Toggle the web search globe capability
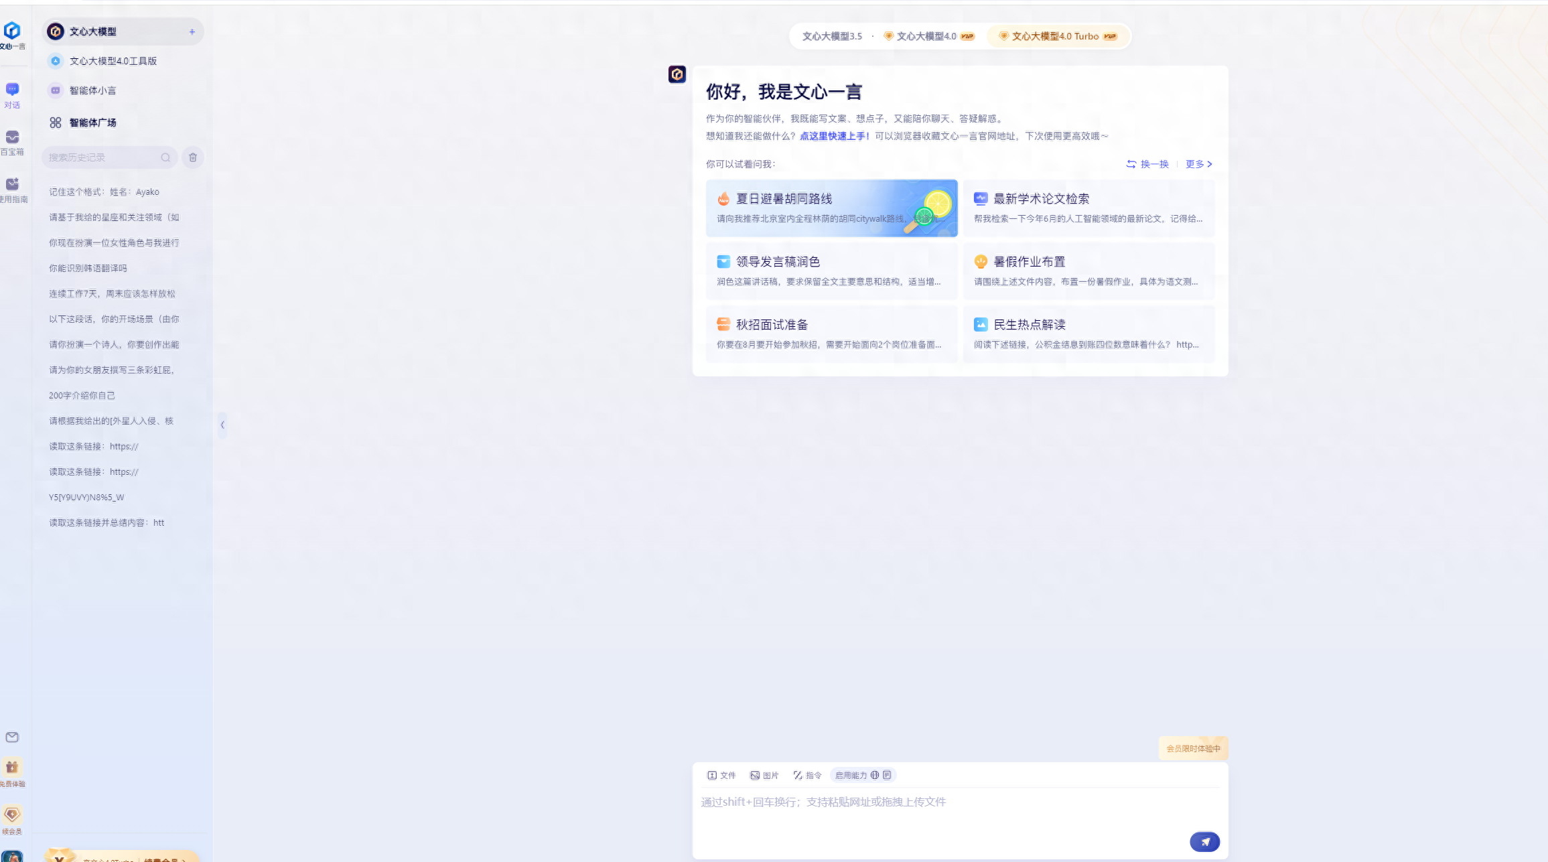 (x=875, y=775)
